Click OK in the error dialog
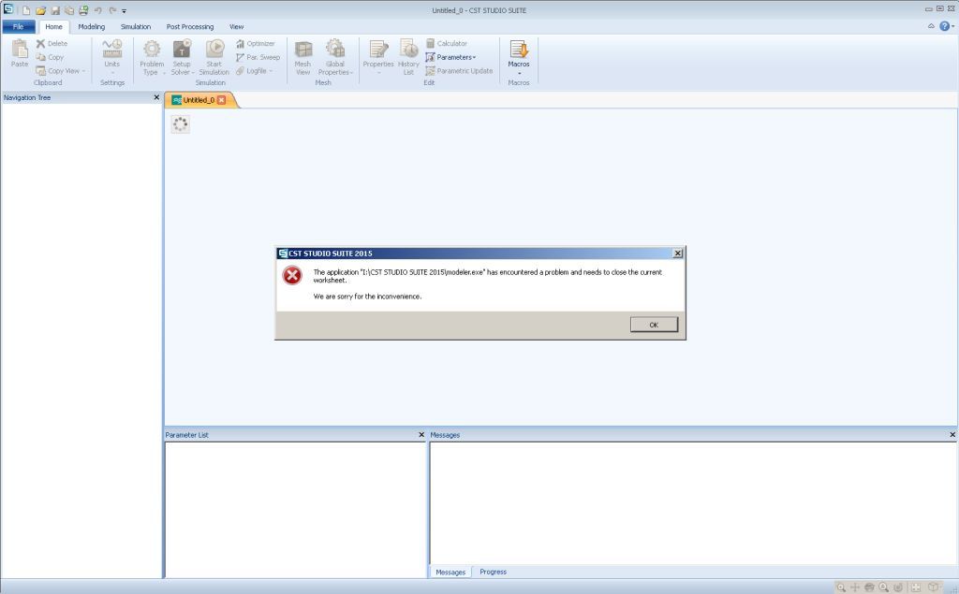 coord(654,325)
